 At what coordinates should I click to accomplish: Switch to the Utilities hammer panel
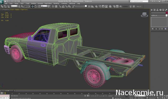click(x=166, y=10)
